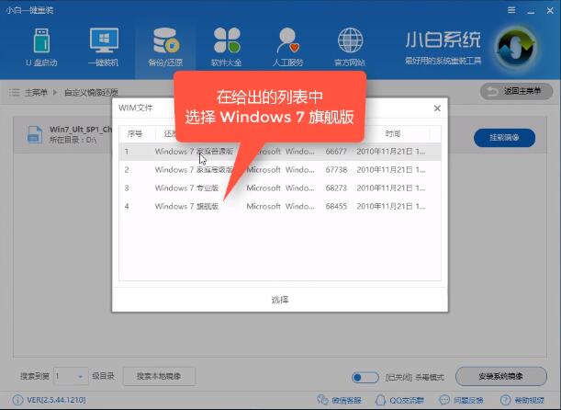This screenshot has width=561, height=410.
Task: Click the 安装系统镜像 button
Action: pos(500,377)
